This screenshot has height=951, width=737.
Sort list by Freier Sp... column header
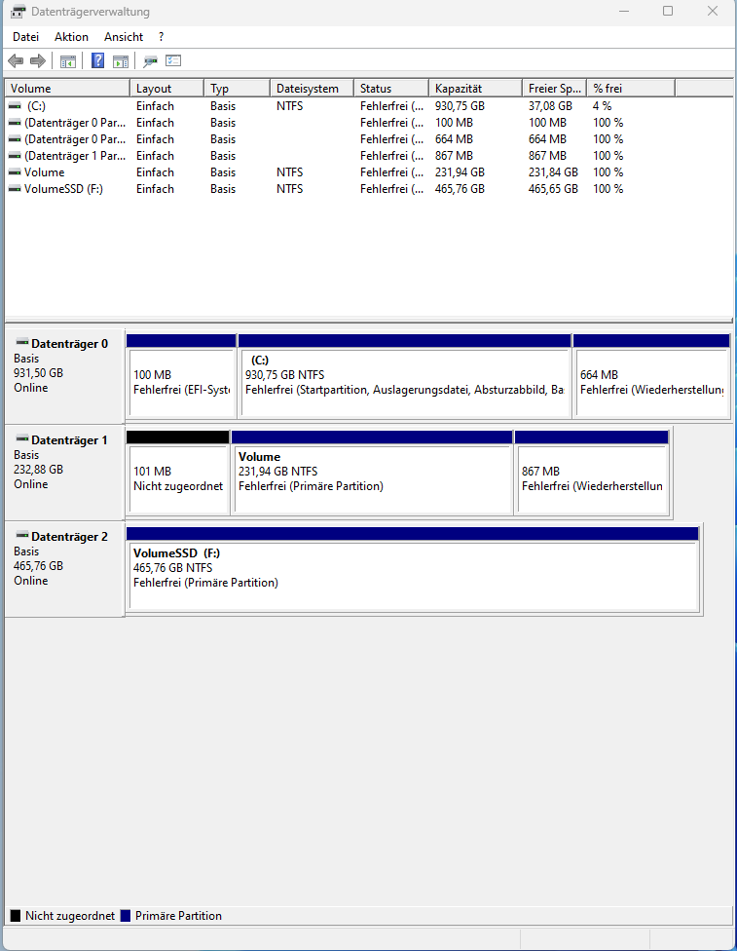[x=555, y=89]
